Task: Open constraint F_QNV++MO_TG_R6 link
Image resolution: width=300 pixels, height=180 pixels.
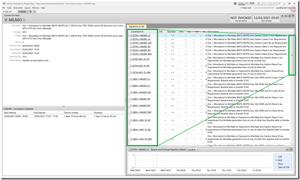Action: coord(141,130)
